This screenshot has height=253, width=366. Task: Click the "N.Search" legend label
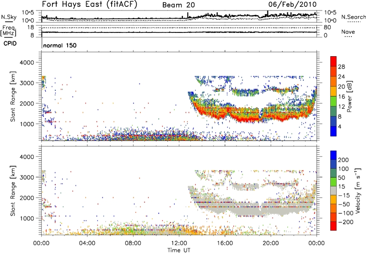tap(353, 17)
